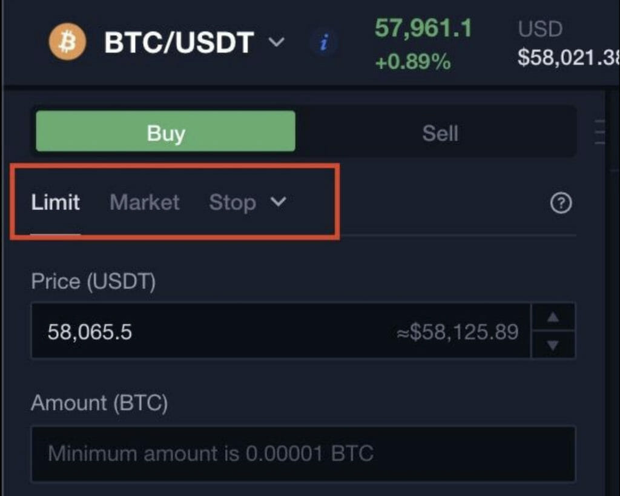This screenshot has height=496, width=620.
Task: Expand the Stop order dropdown arrow
Action: click(279, 202)
